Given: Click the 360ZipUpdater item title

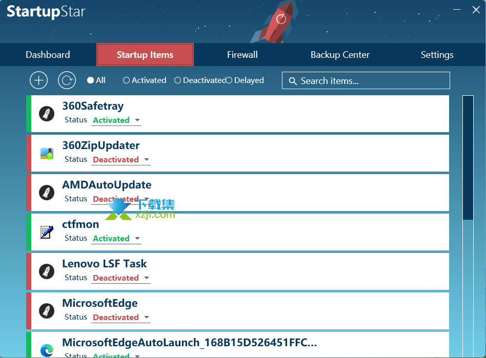Looking at the screenshot, I should tap(101, 145).
